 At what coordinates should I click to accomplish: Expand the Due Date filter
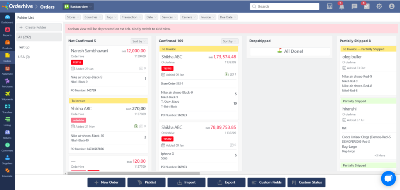click(228, 17)
